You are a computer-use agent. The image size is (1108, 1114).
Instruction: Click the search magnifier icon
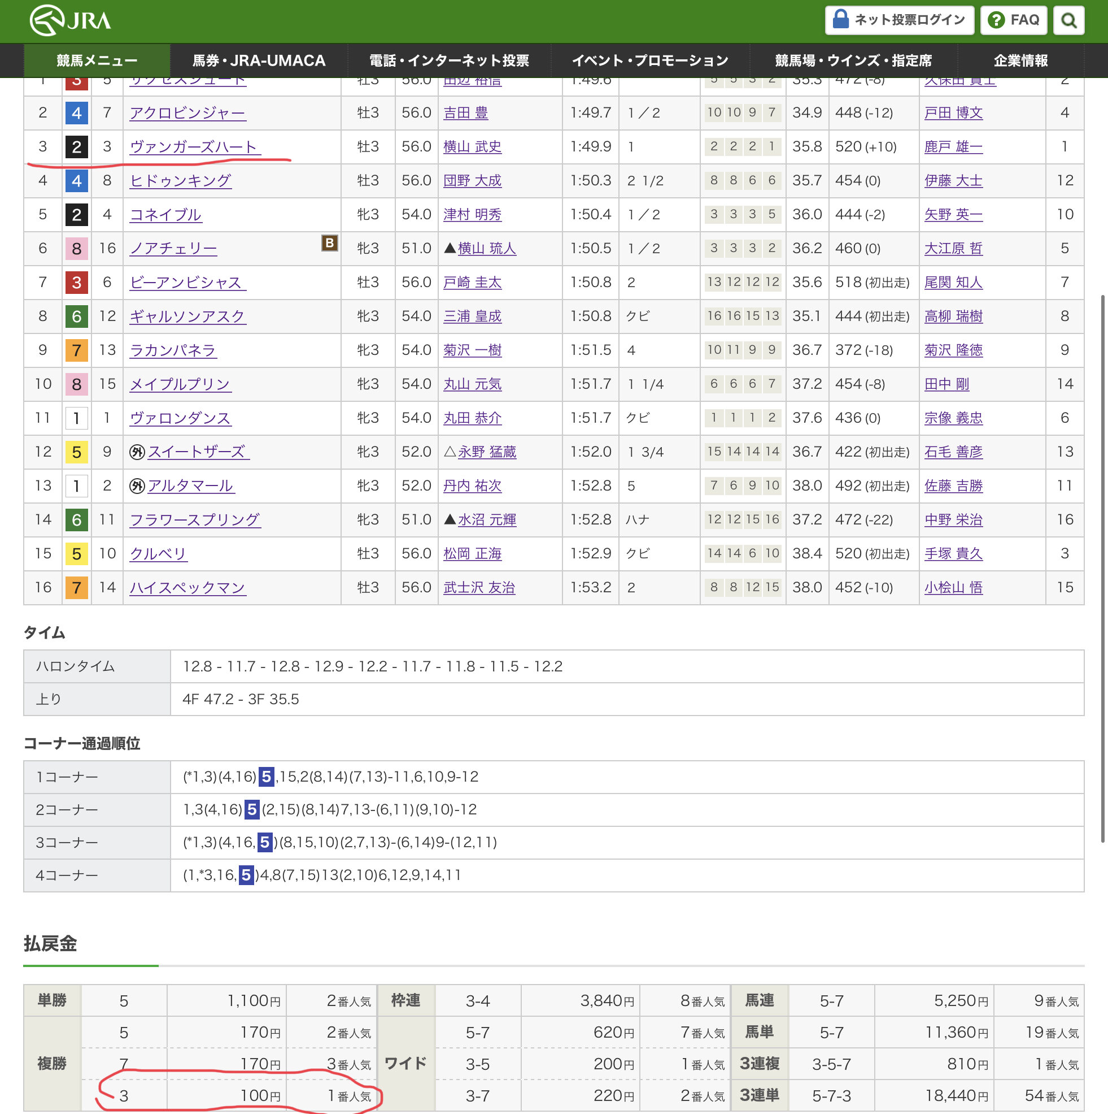pos(1069,21)
